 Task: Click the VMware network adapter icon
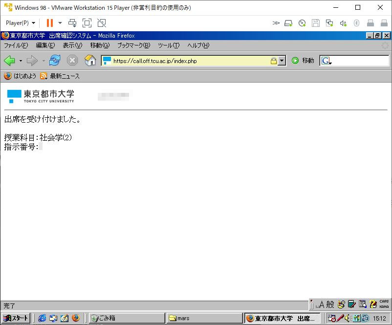[329, 23]
